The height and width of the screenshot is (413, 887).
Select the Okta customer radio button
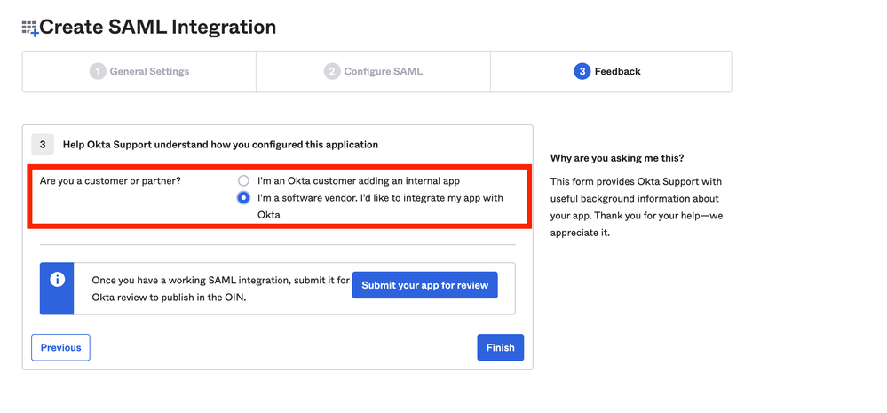243,181
